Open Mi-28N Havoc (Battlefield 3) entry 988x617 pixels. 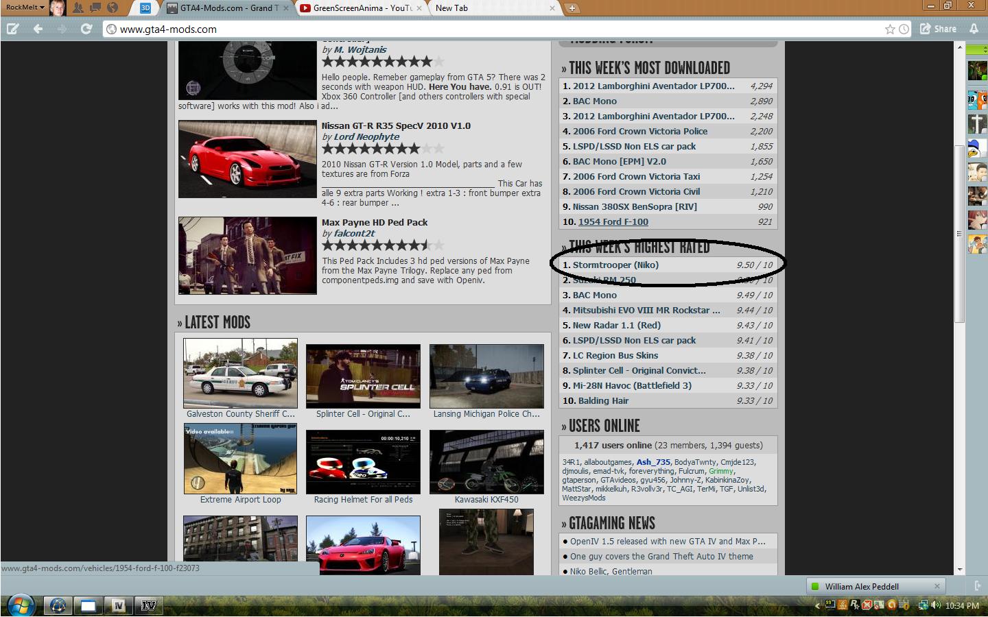(632, 385)
